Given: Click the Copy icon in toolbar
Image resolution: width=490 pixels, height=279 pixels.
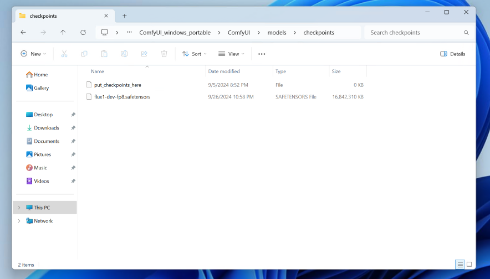Looking at the screenshot, I should point(84,54).
